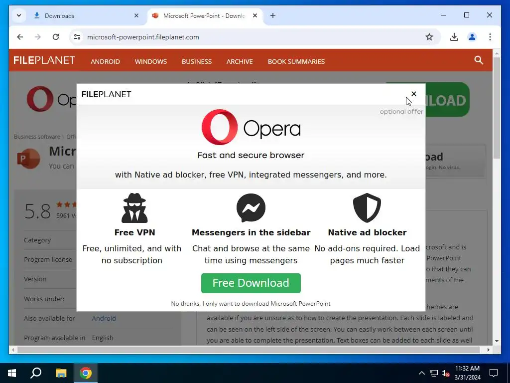Click the site search magnifier icon
Viewport: 510px width, 383px height.
(479, 60)
